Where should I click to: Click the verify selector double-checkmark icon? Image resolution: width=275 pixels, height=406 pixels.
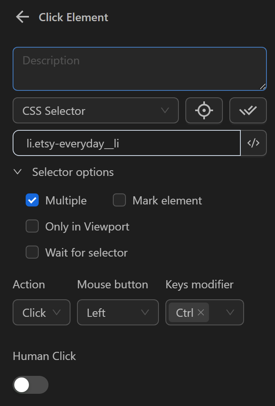point(248,110)
